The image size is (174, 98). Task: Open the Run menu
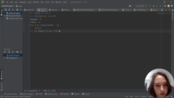click(x=42, y=2)
